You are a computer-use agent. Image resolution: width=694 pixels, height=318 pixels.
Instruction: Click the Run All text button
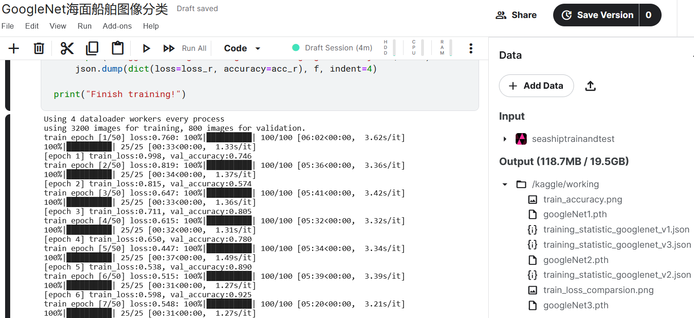click(194, 48)
